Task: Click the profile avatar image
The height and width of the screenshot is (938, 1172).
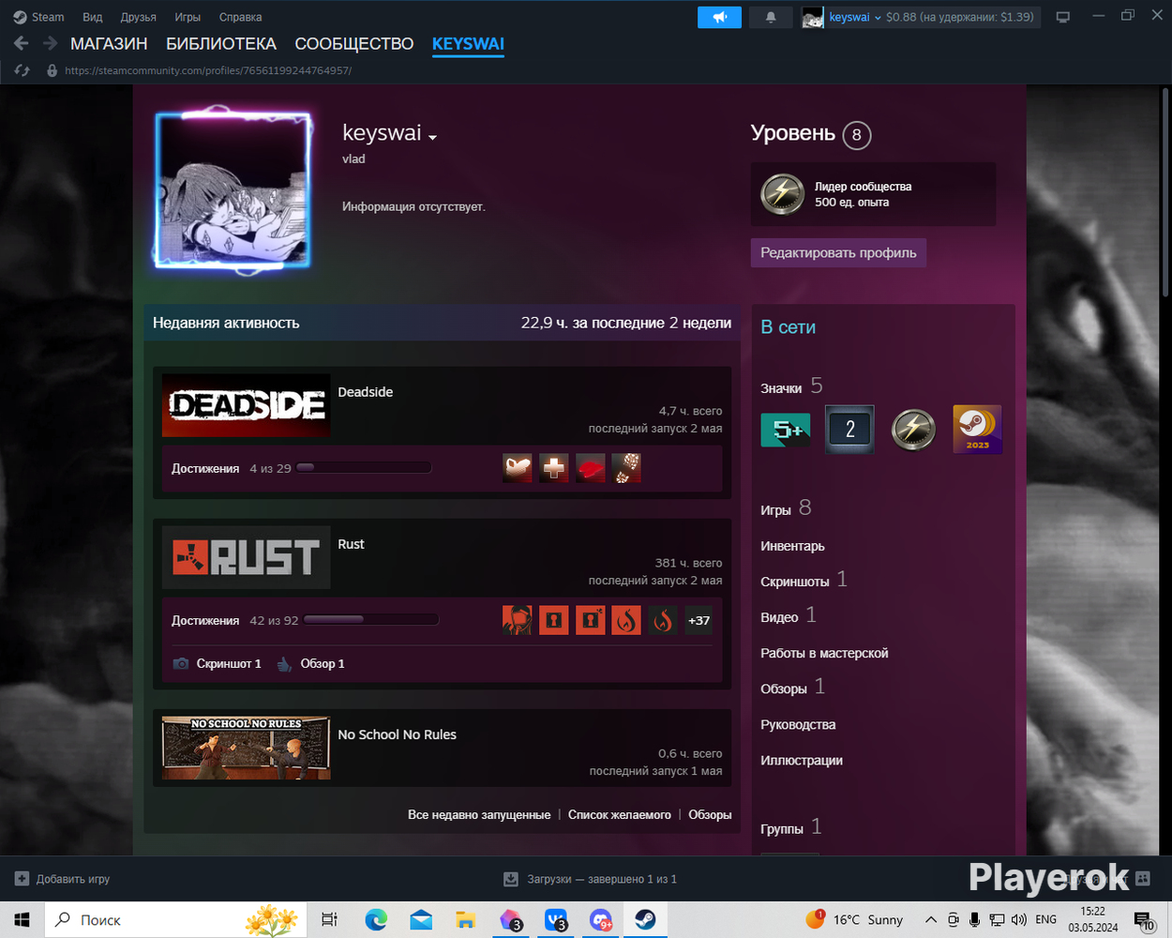Action: point(233,190)
